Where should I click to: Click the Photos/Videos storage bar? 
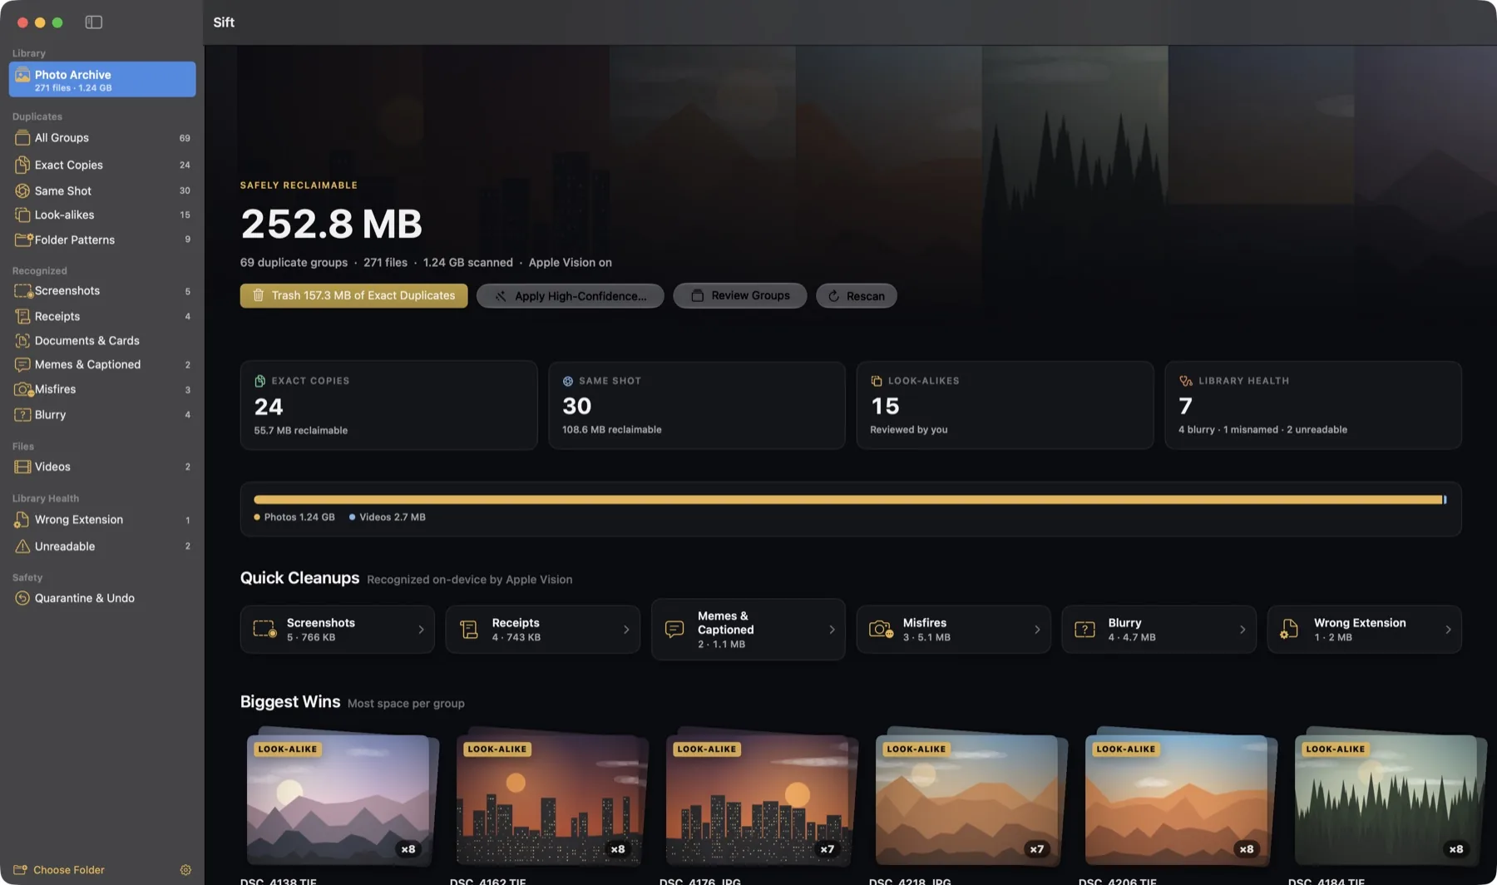coord(850,500)
